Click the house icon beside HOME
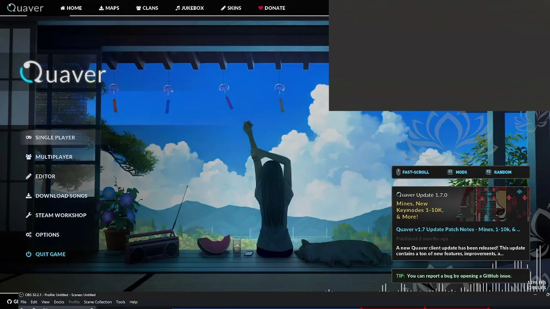 (63, 8)
